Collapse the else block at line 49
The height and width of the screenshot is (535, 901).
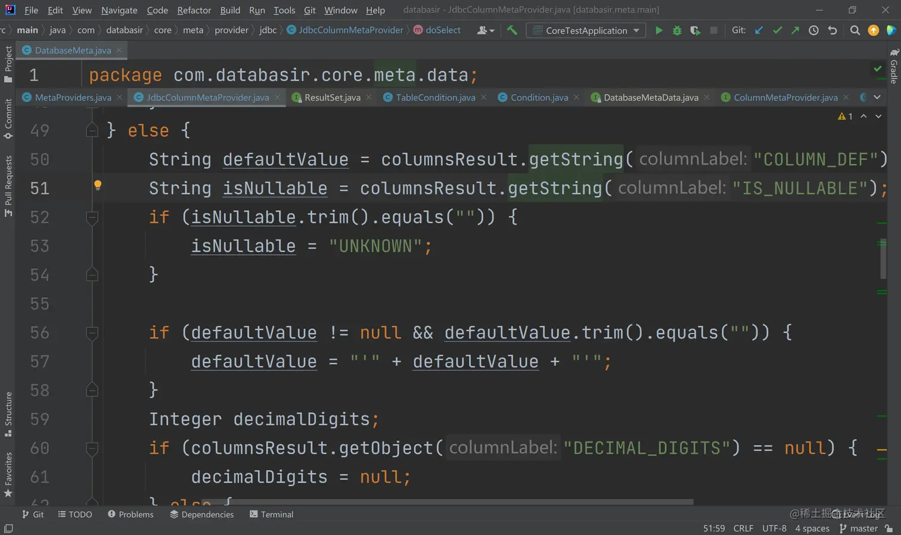92,130
